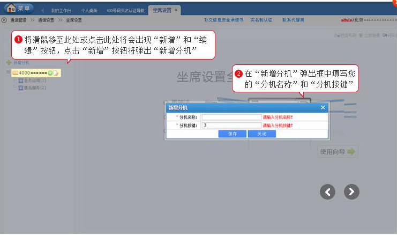Click the green add icon next to 4000 number

click(x=50, y=72)
